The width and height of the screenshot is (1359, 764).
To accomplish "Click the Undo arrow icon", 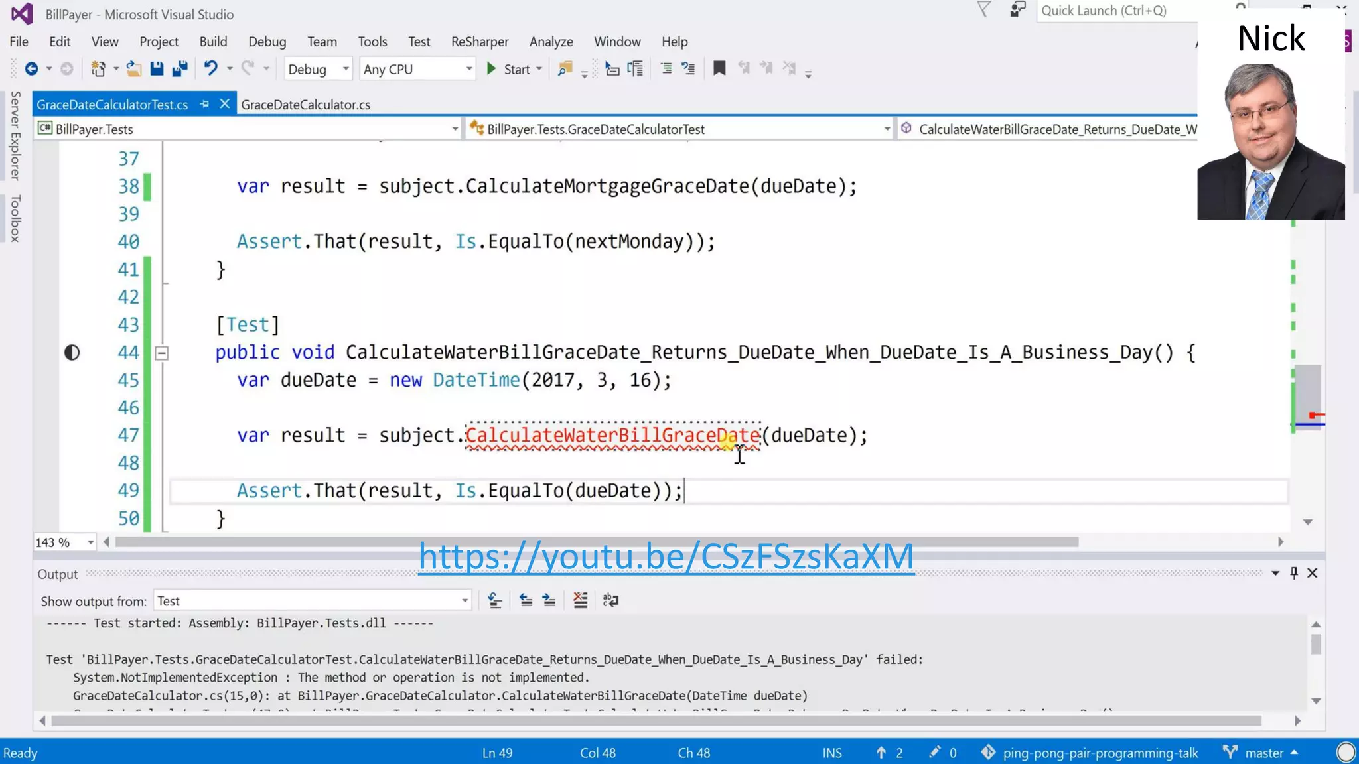I will coord(210,69).
